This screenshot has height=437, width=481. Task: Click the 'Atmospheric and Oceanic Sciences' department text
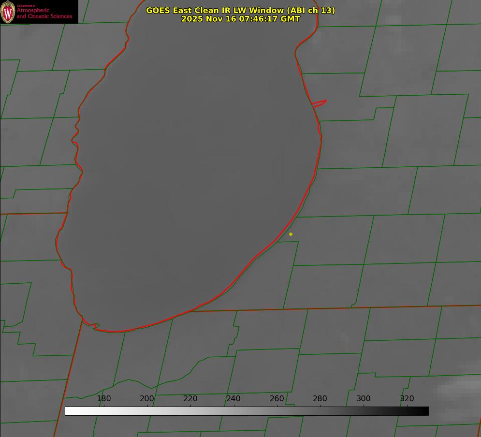[x=44, y=13]
